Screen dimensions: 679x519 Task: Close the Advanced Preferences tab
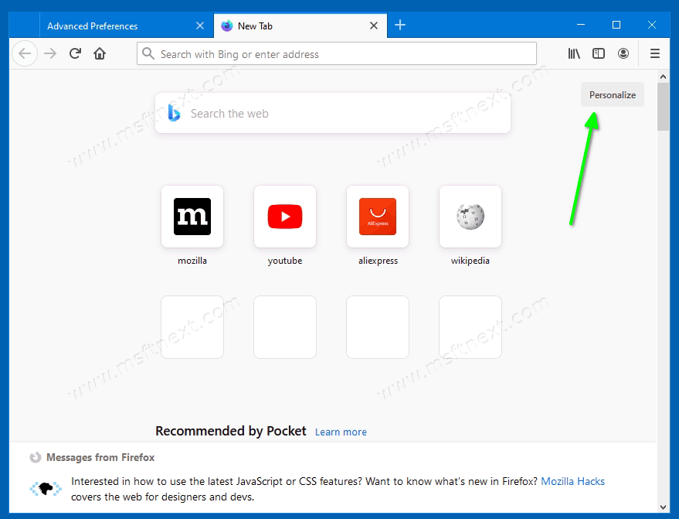click(x=200, y=26)
